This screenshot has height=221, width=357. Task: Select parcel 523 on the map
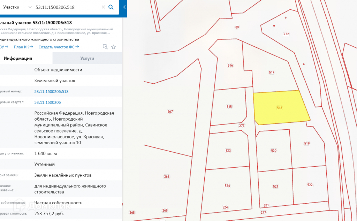pos(228,151)
